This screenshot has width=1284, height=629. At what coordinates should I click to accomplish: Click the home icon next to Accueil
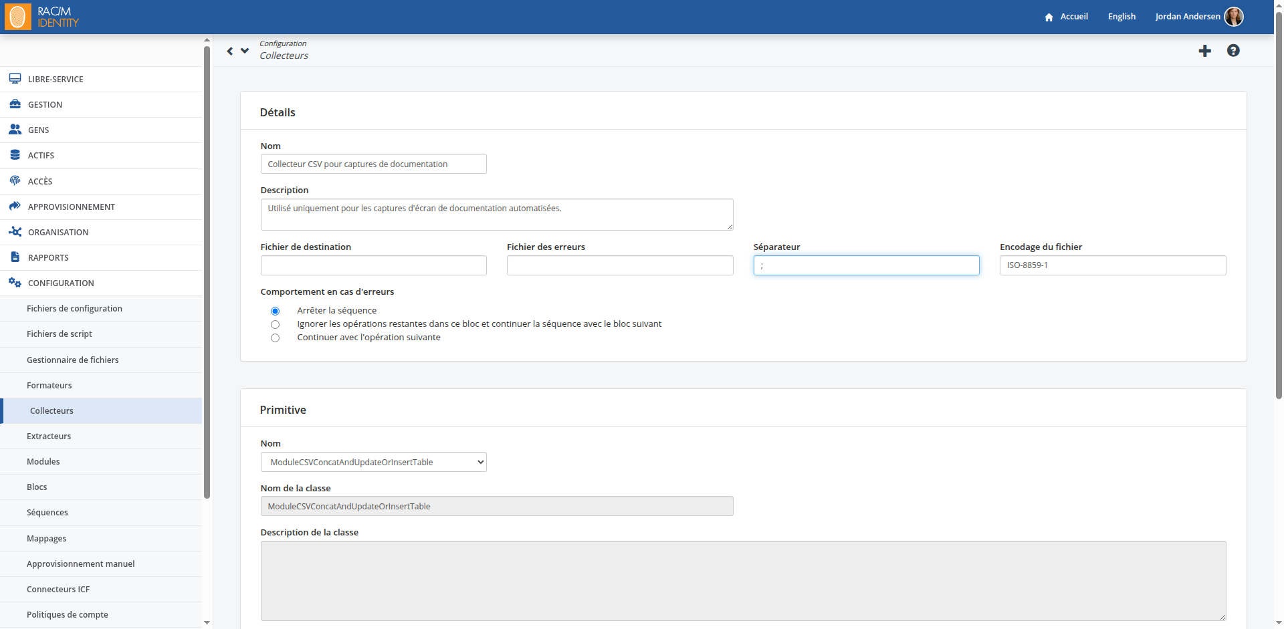(x=1049, y=17)
